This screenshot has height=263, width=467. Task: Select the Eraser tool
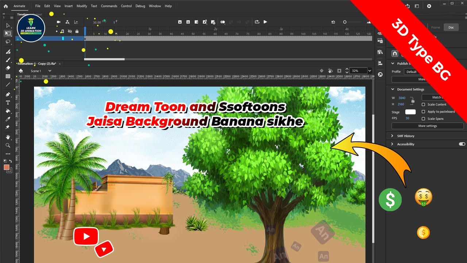coord(8,68)
